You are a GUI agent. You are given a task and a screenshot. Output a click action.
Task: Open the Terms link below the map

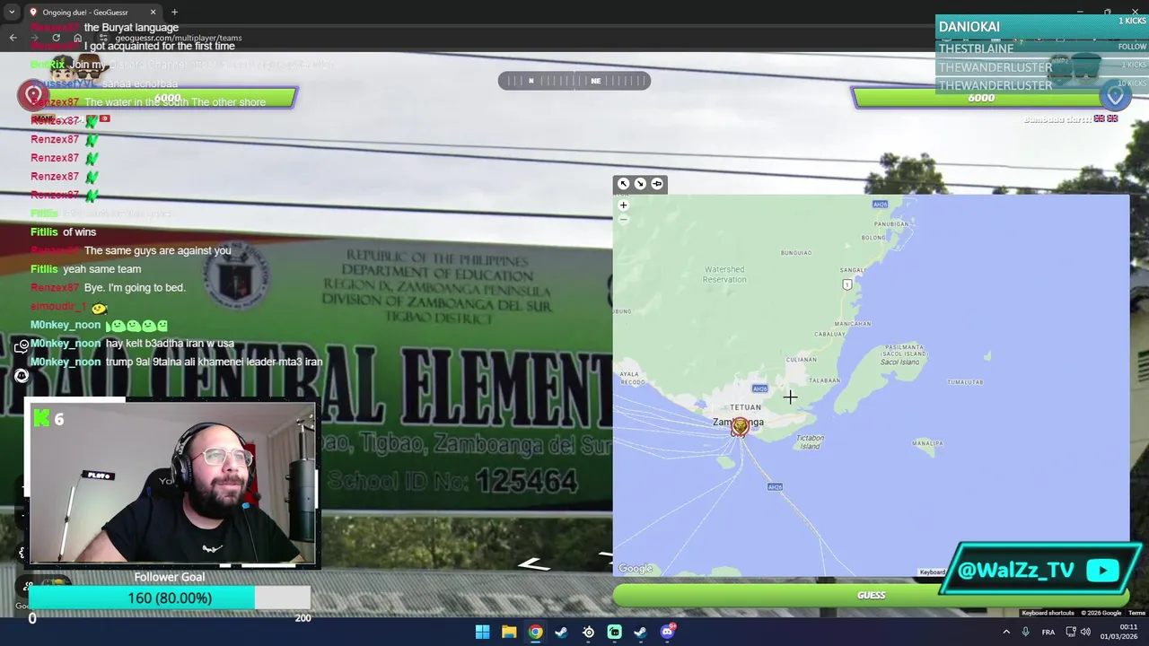coord(1136,613)
